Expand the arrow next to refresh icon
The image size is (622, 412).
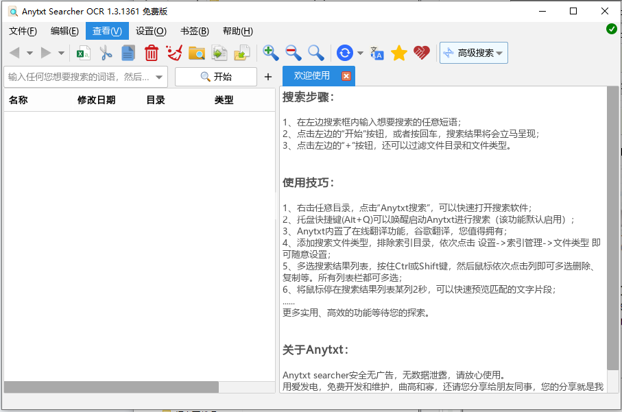[x=360, y=53]
